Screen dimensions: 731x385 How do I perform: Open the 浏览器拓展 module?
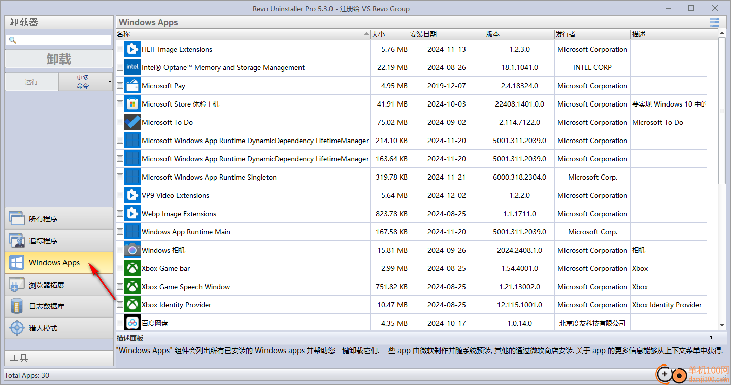pyautogui.click(x=59, y=285)
